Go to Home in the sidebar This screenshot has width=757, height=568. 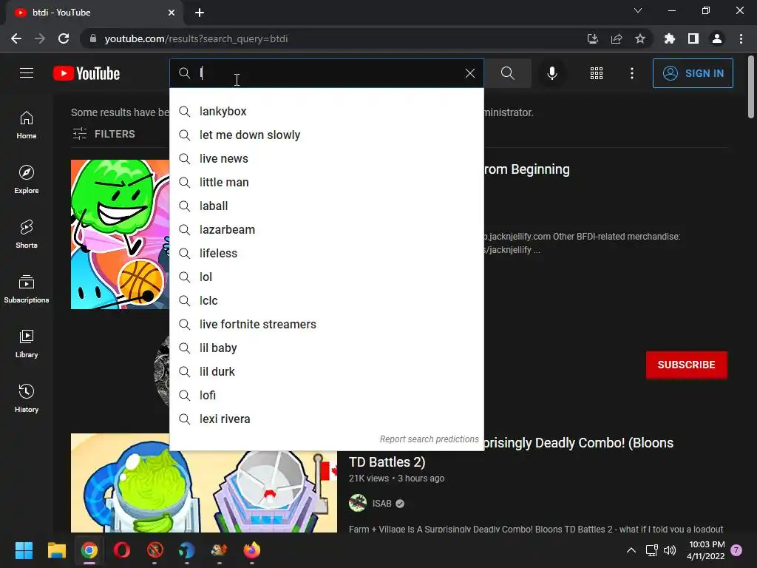[27, 124]
